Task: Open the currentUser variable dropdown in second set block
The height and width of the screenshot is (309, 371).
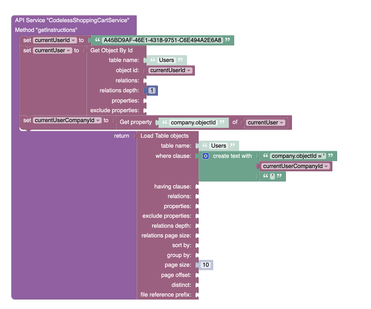Action: [x=68, y=50]
